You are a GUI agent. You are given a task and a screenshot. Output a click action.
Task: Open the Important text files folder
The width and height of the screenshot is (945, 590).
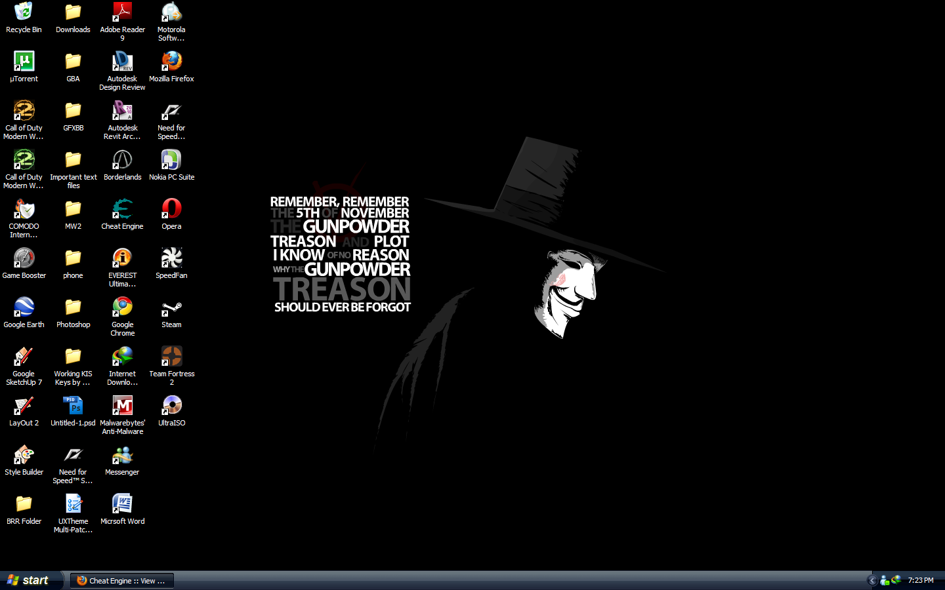73,169
